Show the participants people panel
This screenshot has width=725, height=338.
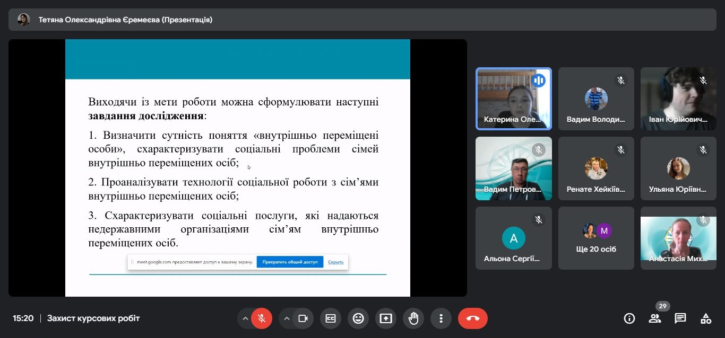pyautogui.click(x=655, y=318)
